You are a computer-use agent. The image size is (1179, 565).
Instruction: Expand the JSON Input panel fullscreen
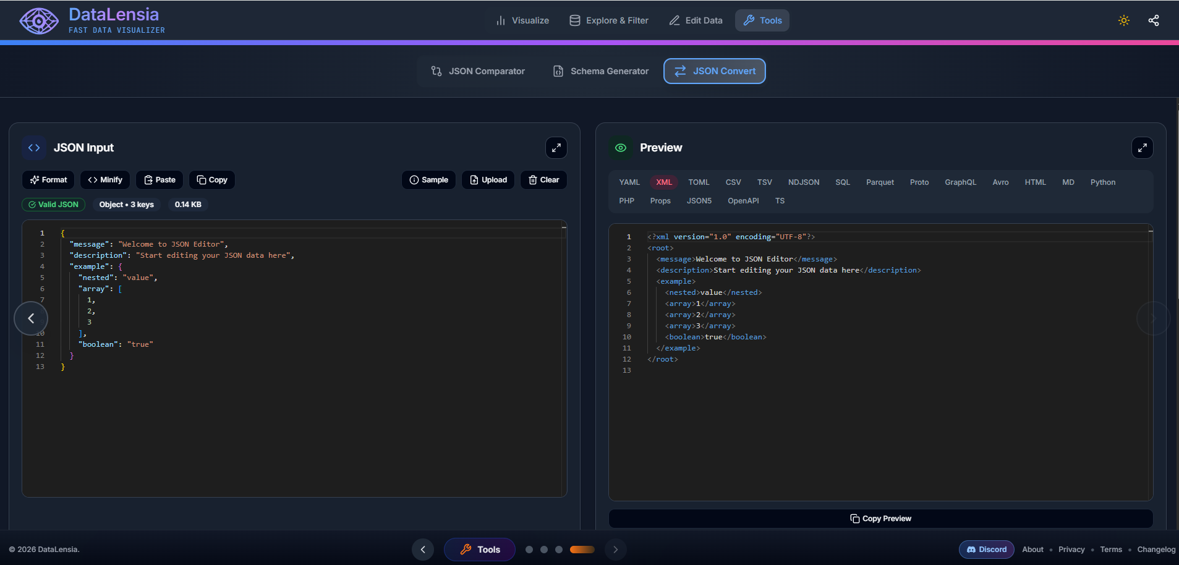[556, 148]
